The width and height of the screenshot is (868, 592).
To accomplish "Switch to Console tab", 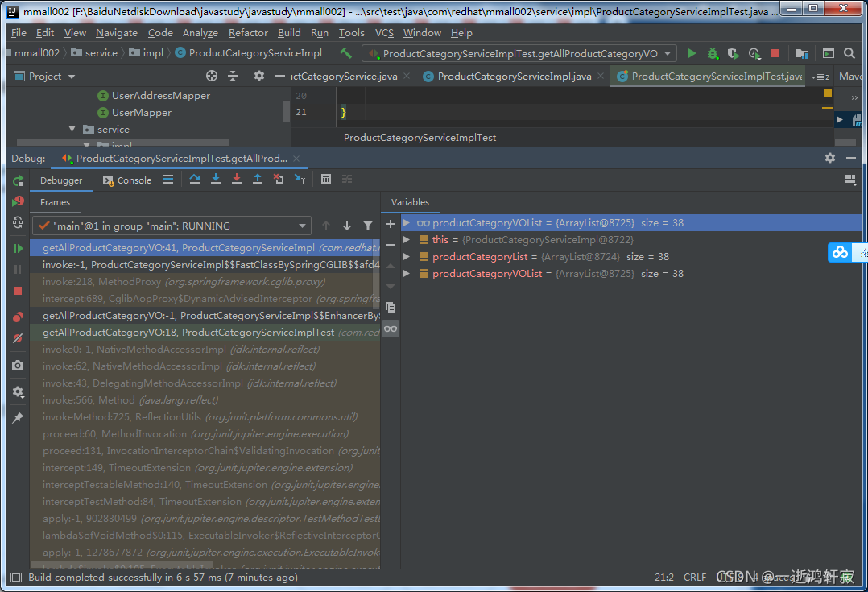I will [x=126, y=180].
